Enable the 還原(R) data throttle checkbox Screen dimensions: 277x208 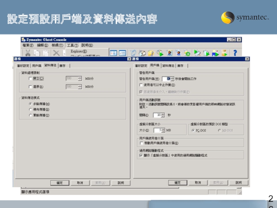[30, 87]
